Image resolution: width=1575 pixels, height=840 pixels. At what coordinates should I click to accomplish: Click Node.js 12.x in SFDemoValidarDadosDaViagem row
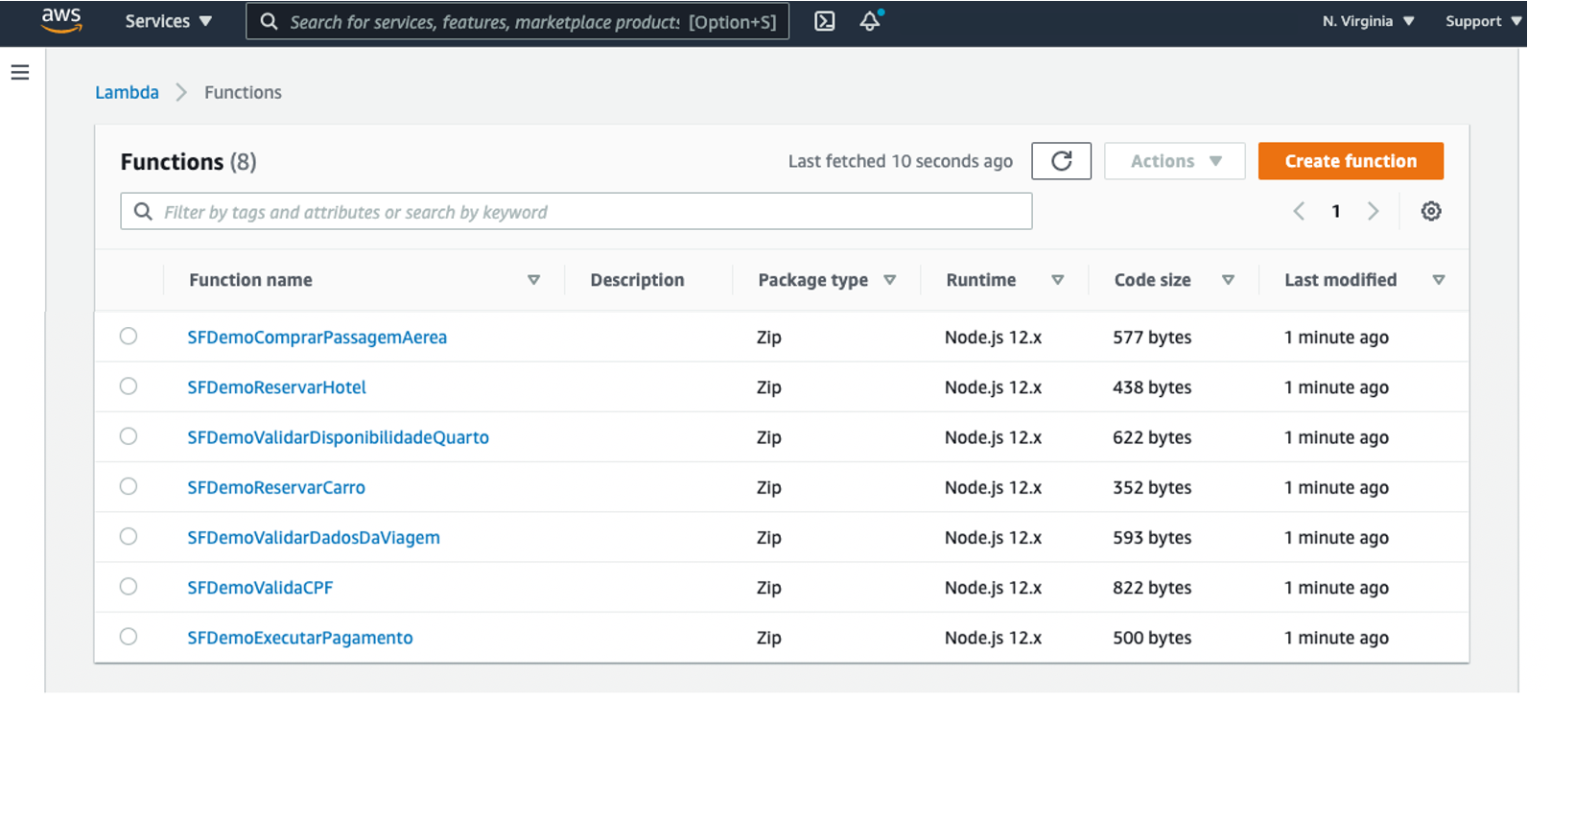point(993,538)
